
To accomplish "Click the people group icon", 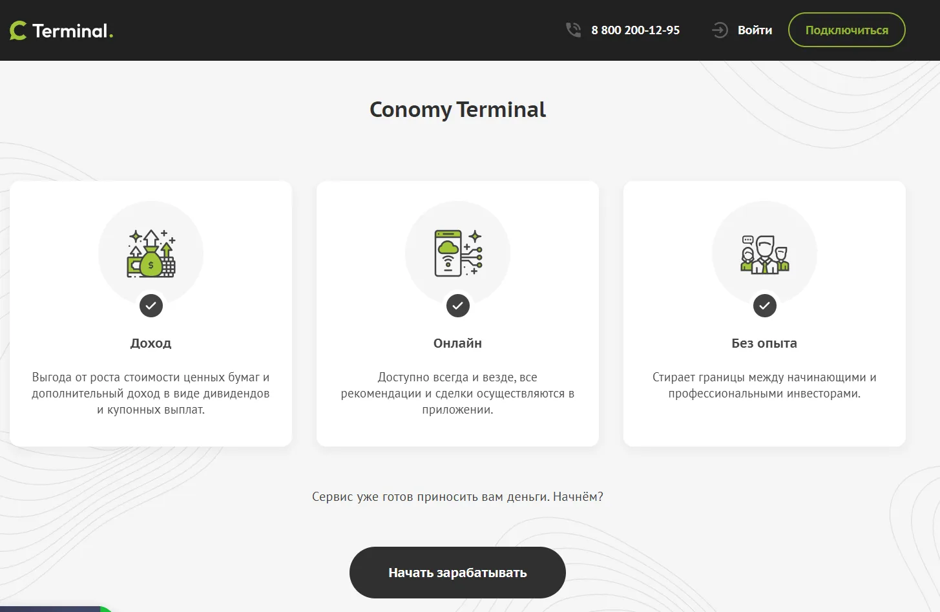I will coord(765,254).
